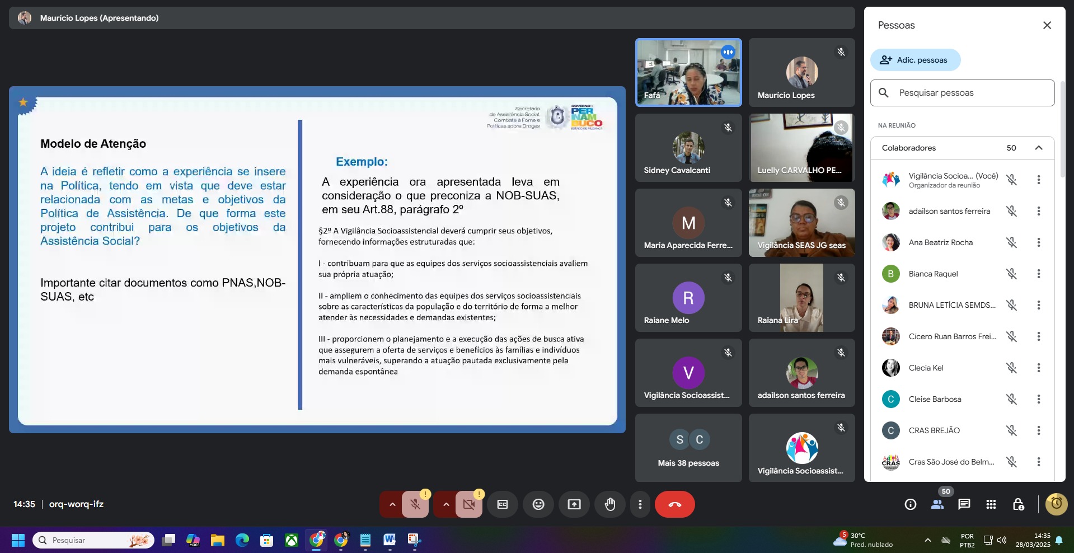Click the present screen icon
This screenshot has width=1074, height=553.
(x=574, y=504)
